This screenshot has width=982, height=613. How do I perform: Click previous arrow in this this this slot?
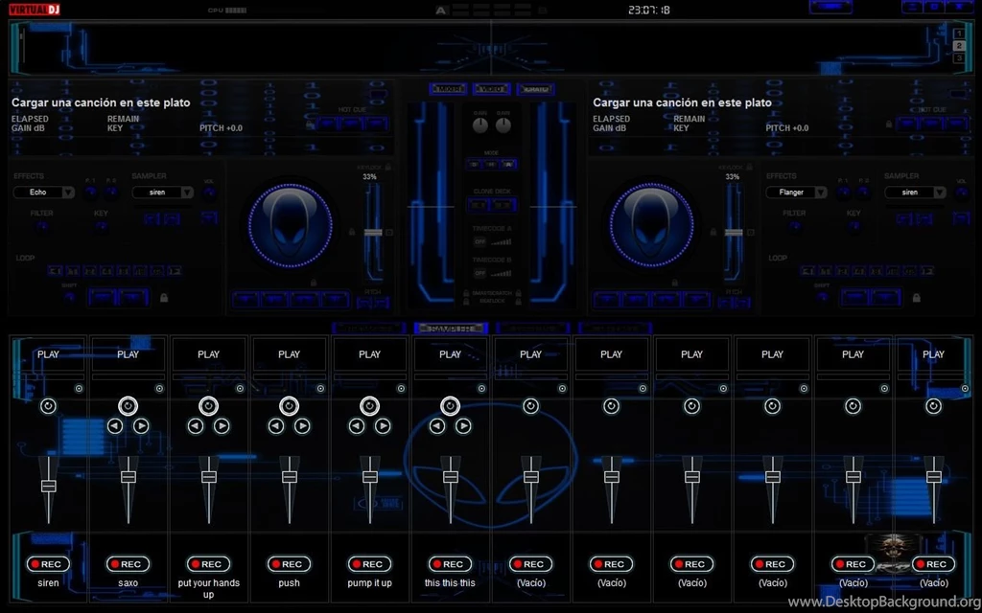(437, 426)
